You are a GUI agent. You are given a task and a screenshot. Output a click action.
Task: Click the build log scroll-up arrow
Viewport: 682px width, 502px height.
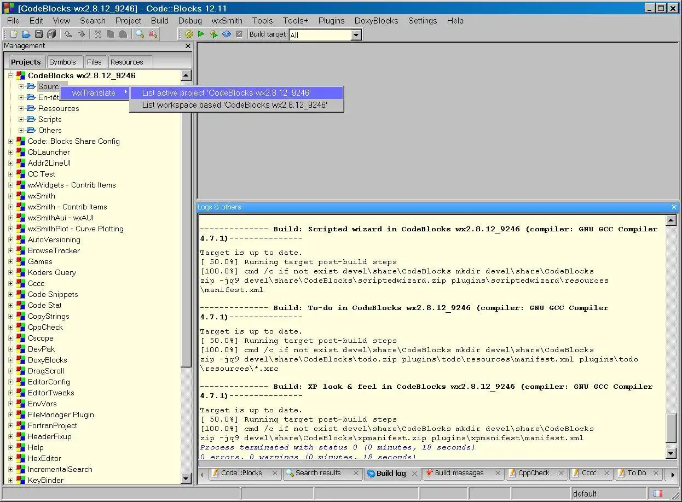[671, 220]
